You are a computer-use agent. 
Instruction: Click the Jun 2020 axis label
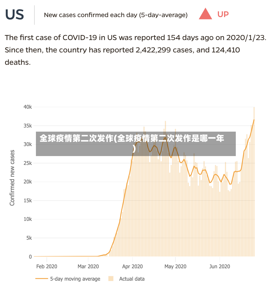point(220,266)
